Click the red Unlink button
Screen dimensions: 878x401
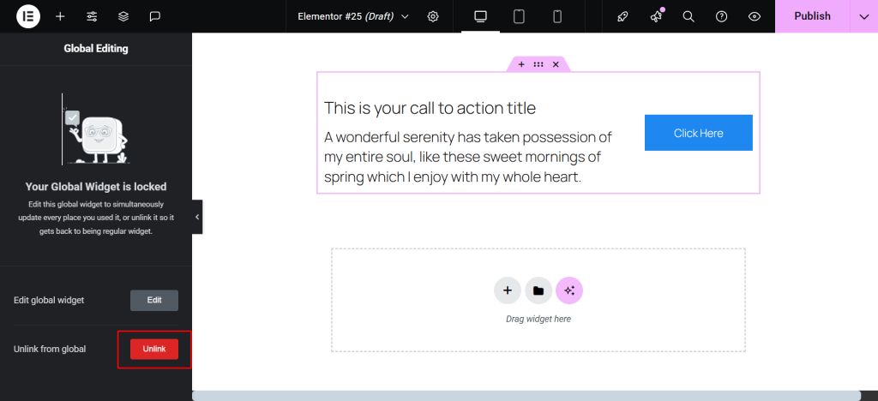pos(154,349)
